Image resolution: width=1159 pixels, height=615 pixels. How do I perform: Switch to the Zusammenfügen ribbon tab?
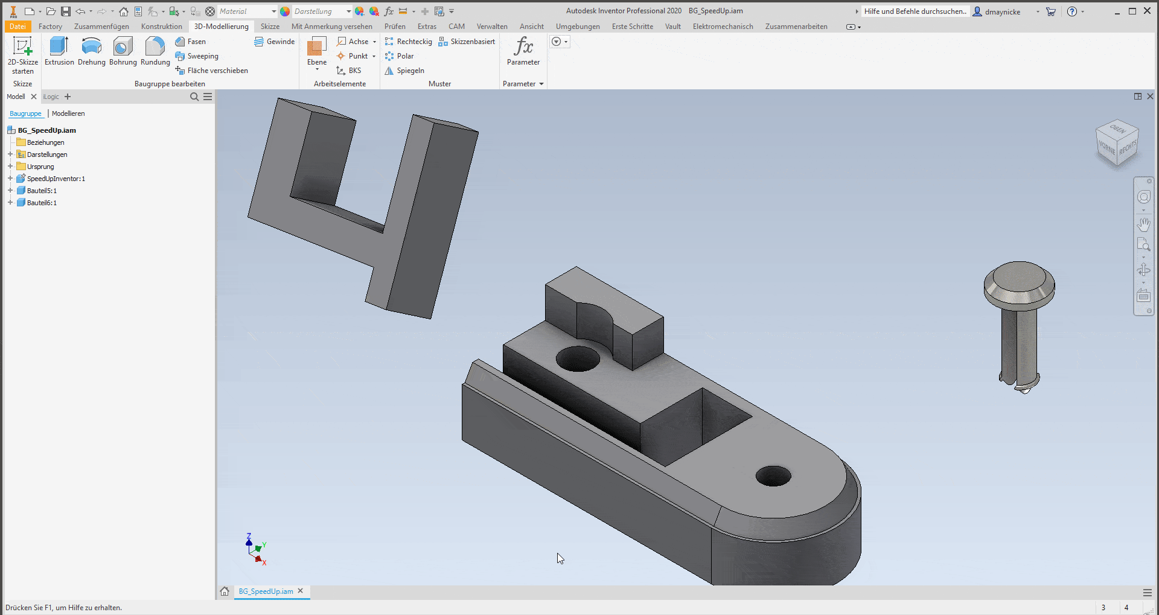[x=101, y=27]
